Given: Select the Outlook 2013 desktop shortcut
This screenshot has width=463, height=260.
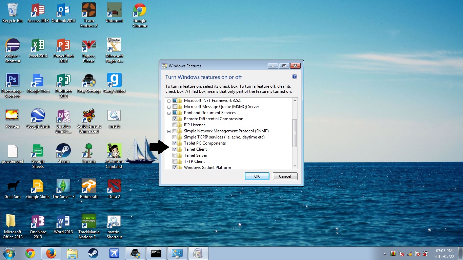Looking at the screenshot, I should (63, 13).
